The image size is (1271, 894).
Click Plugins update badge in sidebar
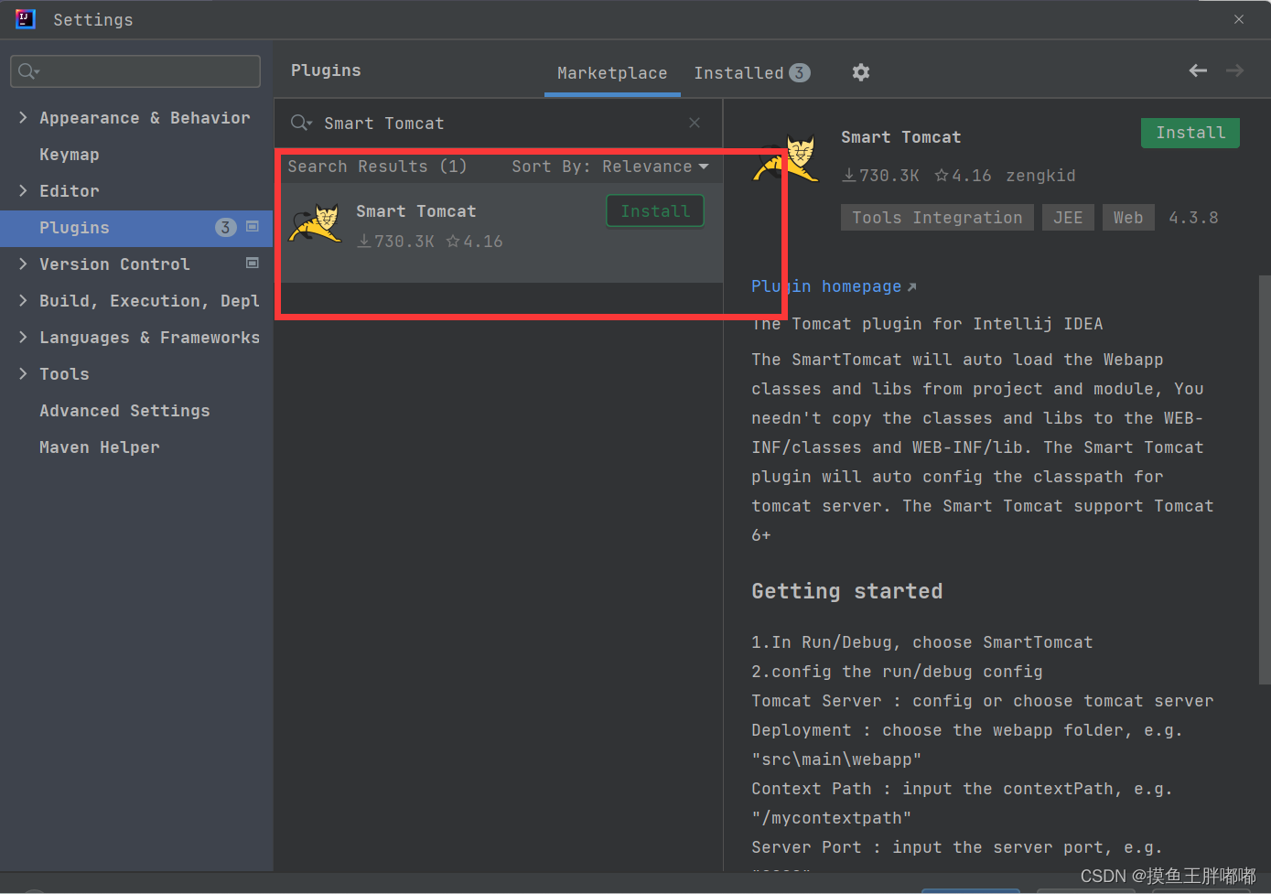(225, 227)
